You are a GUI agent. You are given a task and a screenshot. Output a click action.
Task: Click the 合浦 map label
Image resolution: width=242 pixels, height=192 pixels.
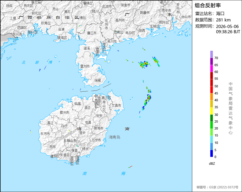[x=61, y=29]
